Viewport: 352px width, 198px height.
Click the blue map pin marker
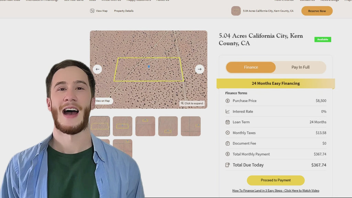click(x=148, y=66)
